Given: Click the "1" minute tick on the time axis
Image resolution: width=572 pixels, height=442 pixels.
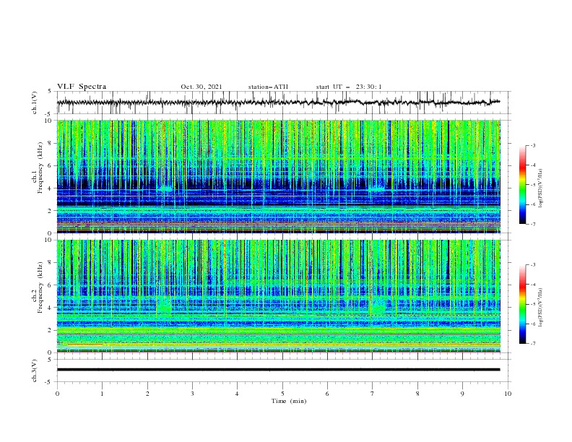Looking at the screenshot, I should point(102,394).
